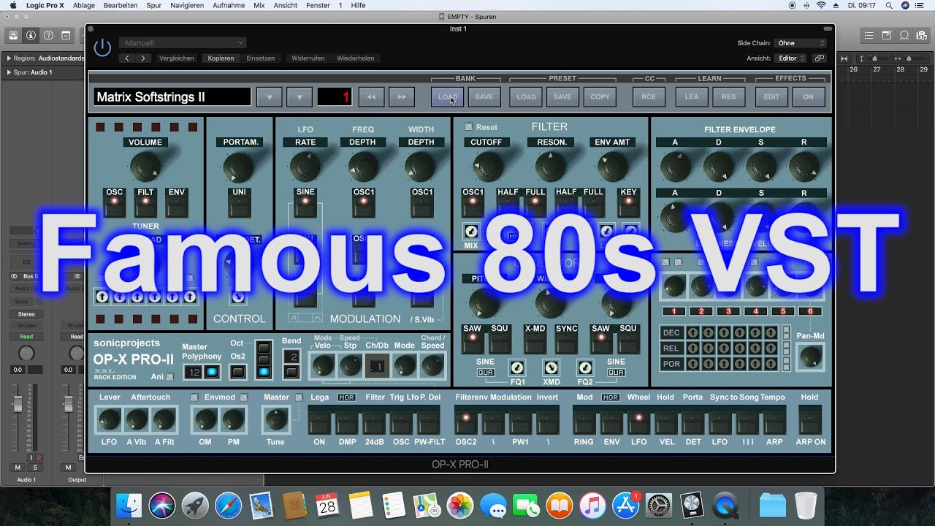Open Siri from the Dock
935x526 pixels.
pyautogui.click(x=162, y=506)
